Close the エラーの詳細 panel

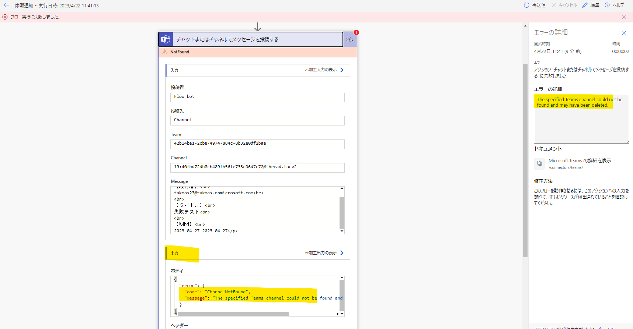coord(624,33)
